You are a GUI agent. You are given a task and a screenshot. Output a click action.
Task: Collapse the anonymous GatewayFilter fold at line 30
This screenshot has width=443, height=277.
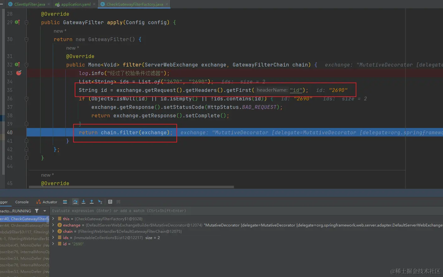(x=26, y=40)
